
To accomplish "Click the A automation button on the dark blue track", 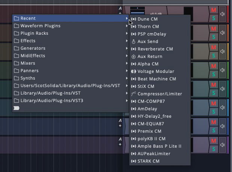I will (120, 120).
